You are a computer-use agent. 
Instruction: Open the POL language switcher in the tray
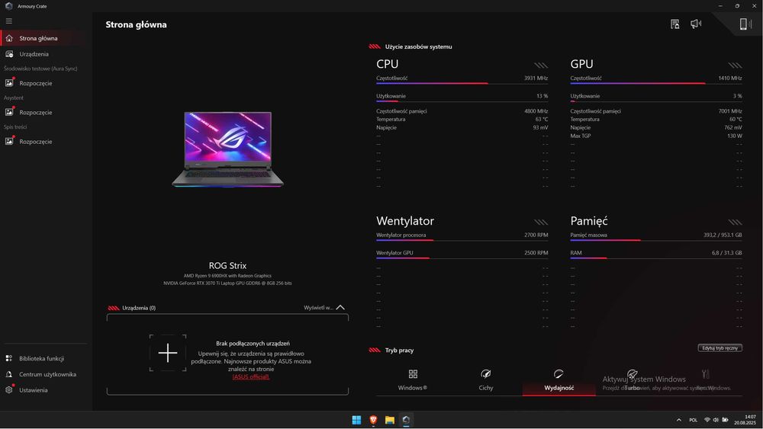tap(693, 420)
